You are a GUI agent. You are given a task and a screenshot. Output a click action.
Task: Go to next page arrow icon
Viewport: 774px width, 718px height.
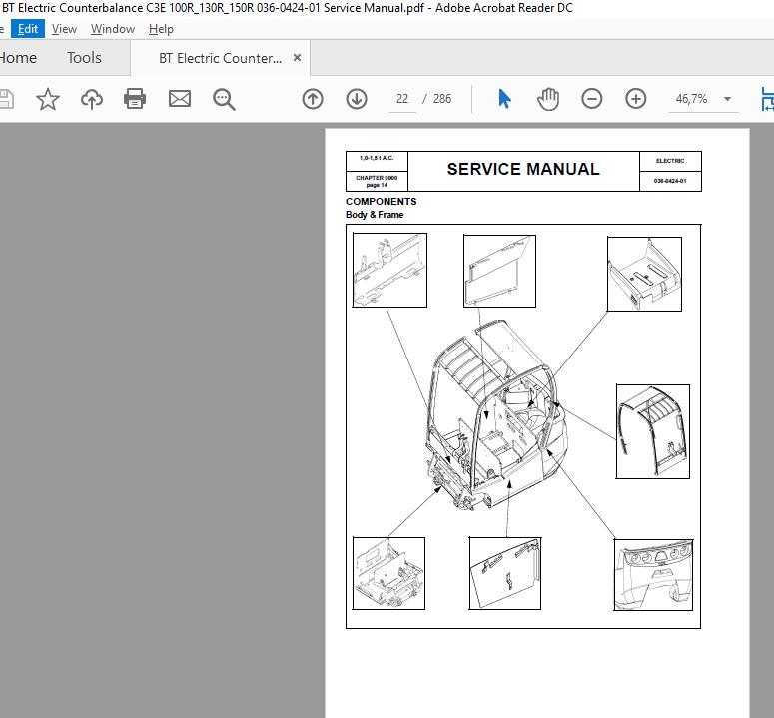click(x=357, y=99)
